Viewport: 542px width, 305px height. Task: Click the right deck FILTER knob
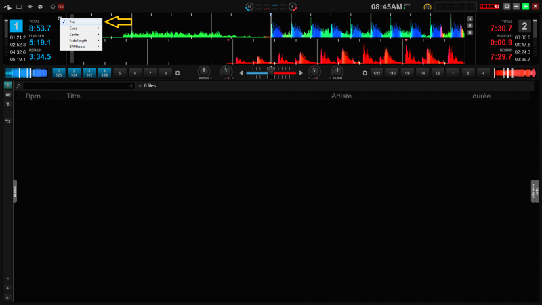337,72
